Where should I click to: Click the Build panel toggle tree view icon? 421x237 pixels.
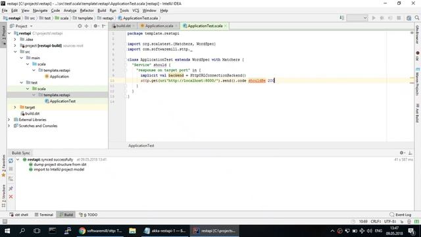[x=11, y=178]
